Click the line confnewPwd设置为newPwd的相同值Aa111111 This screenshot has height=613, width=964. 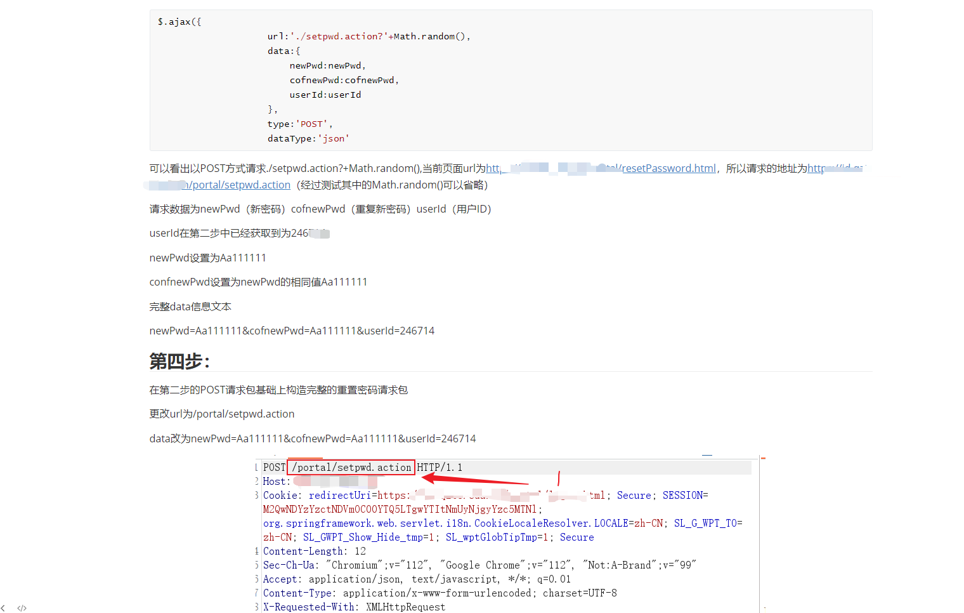pos(258,282)
